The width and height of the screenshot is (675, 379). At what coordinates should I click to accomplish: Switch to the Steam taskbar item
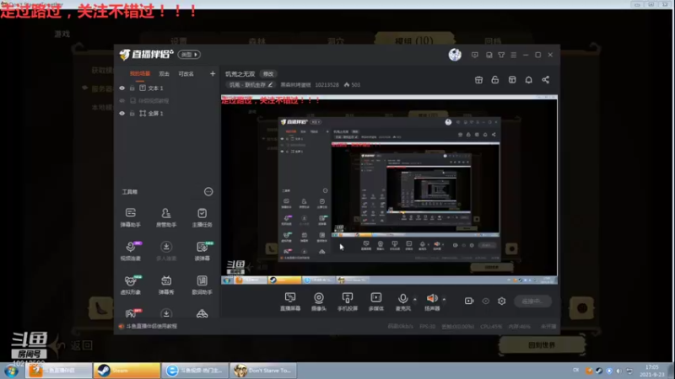[x=127, y=371]
